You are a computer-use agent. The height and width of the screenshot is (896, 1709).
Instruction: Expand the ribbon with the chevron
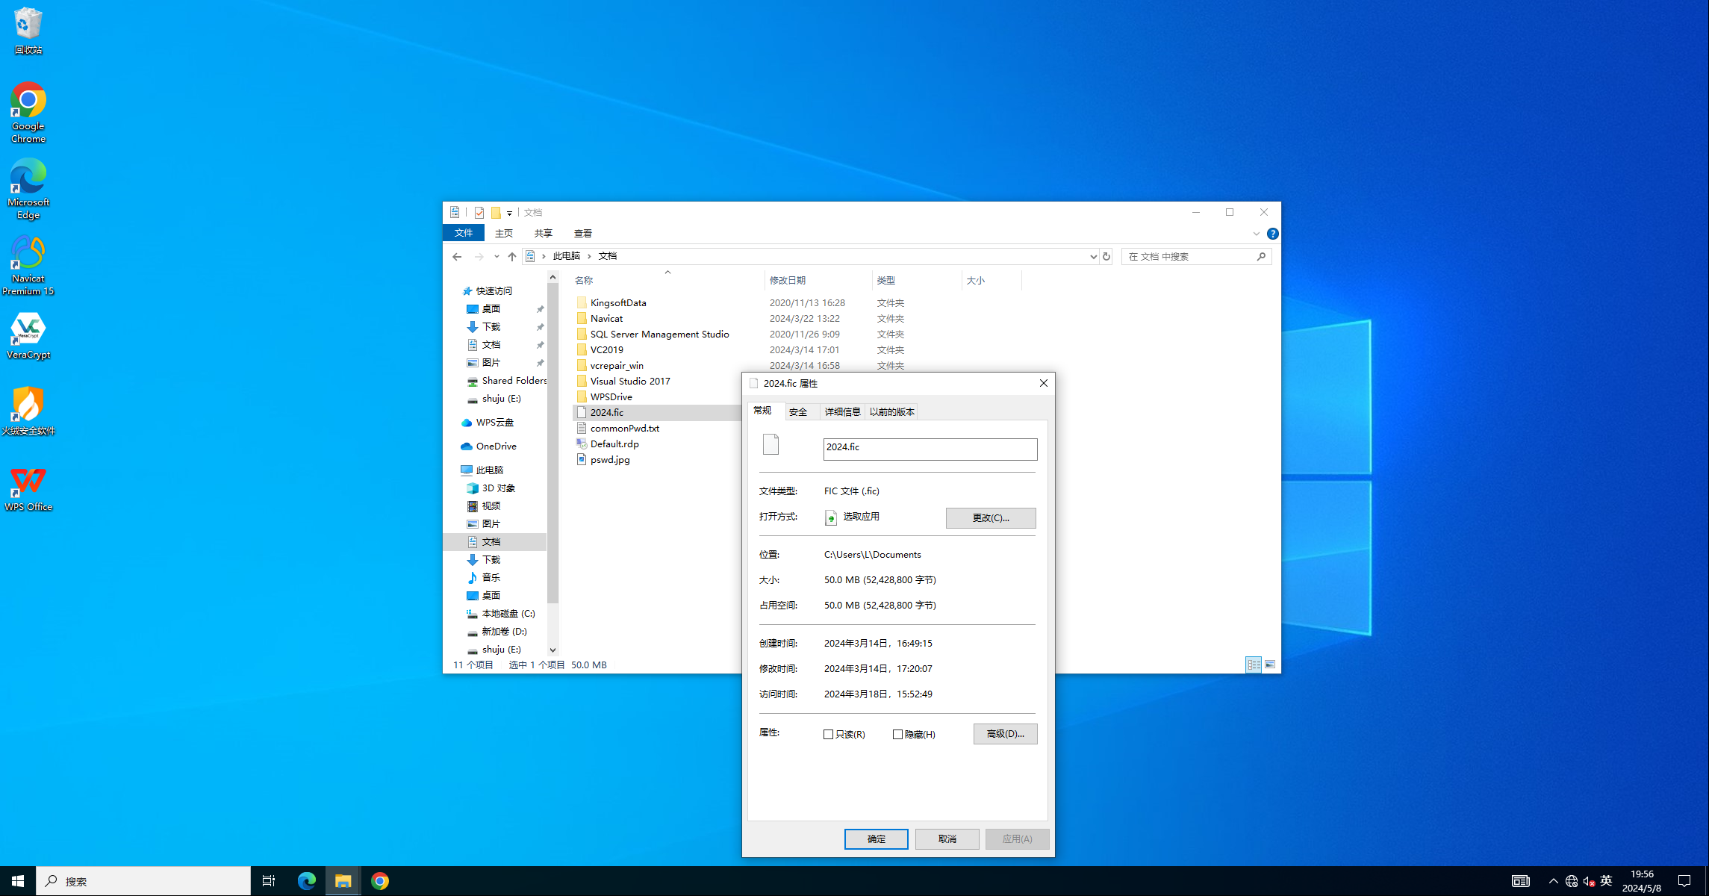click(1257, 234)
